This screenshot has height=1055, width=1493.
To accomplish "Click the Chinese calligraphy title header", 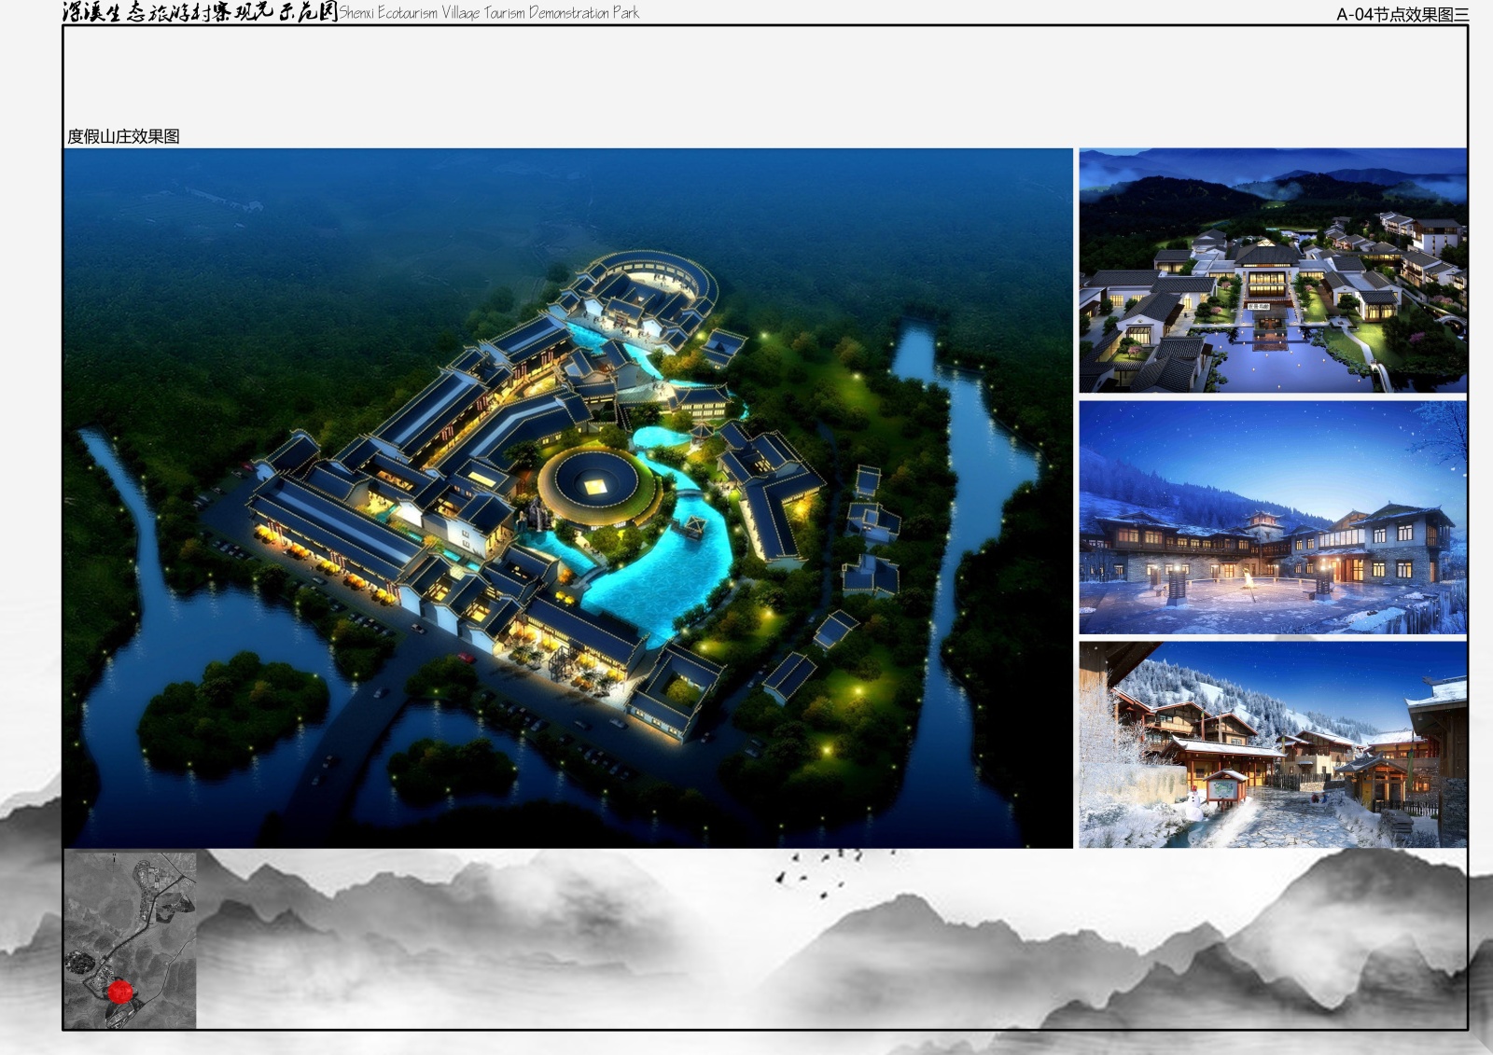I will coord(200,12).
